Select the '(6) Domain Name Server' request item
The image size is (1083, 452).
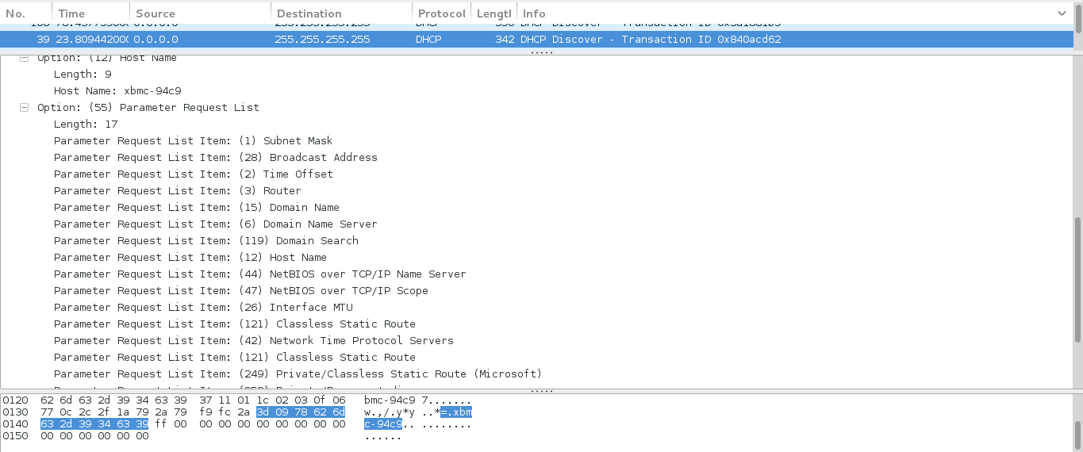click(x=215, y=224)
